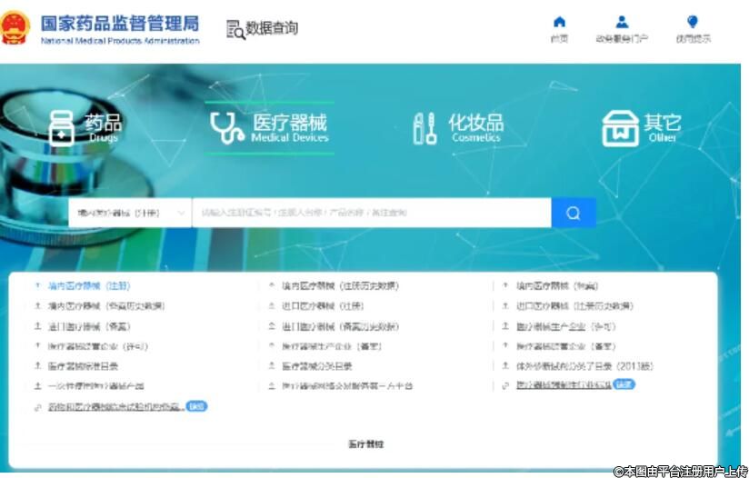Click the magnifier search button
The height and width of the screenshot is (478, 749).
click(x=574, y=213)
